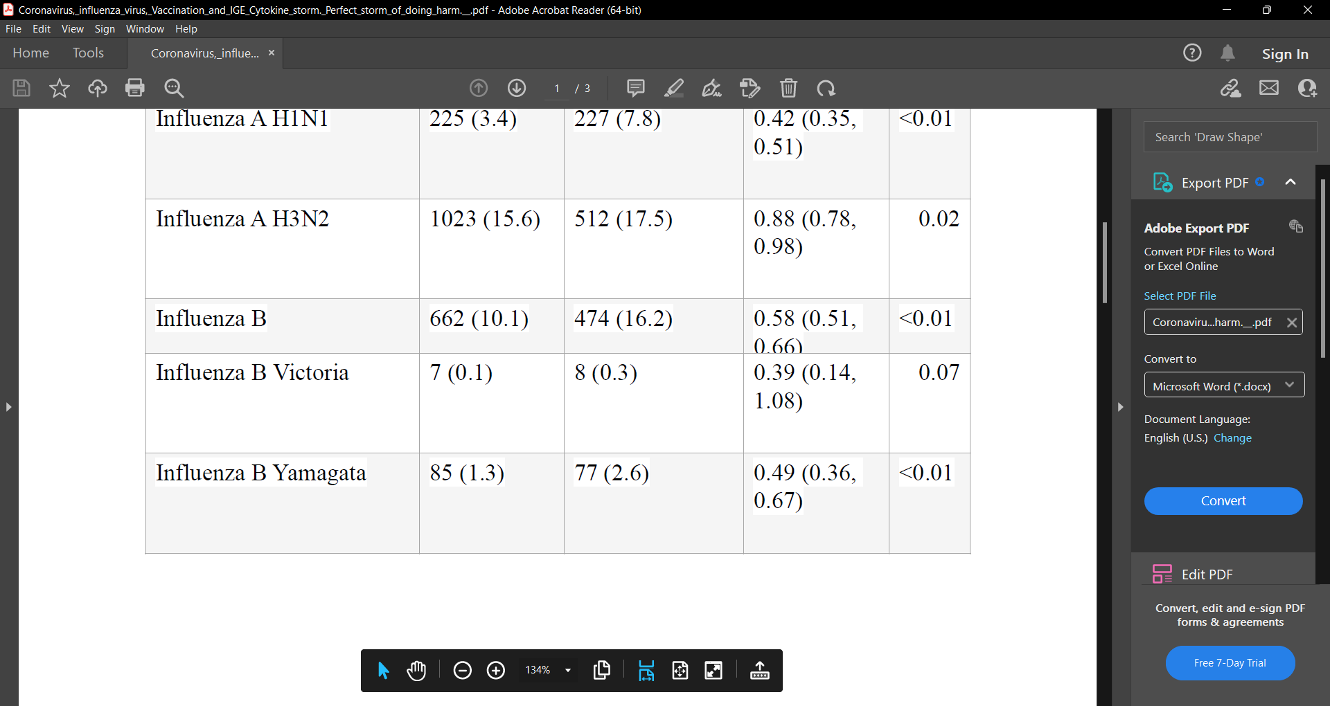Open page display options icon
The image size is (1330, 706).
tap(602, 670)
